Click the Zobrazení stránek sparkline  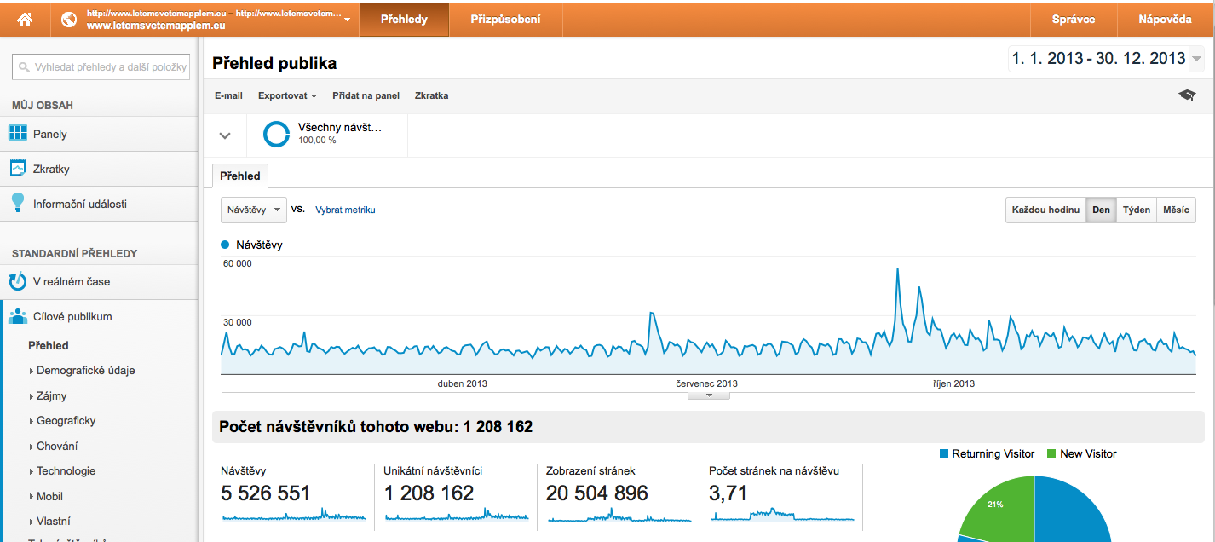(x=619, y=515)
